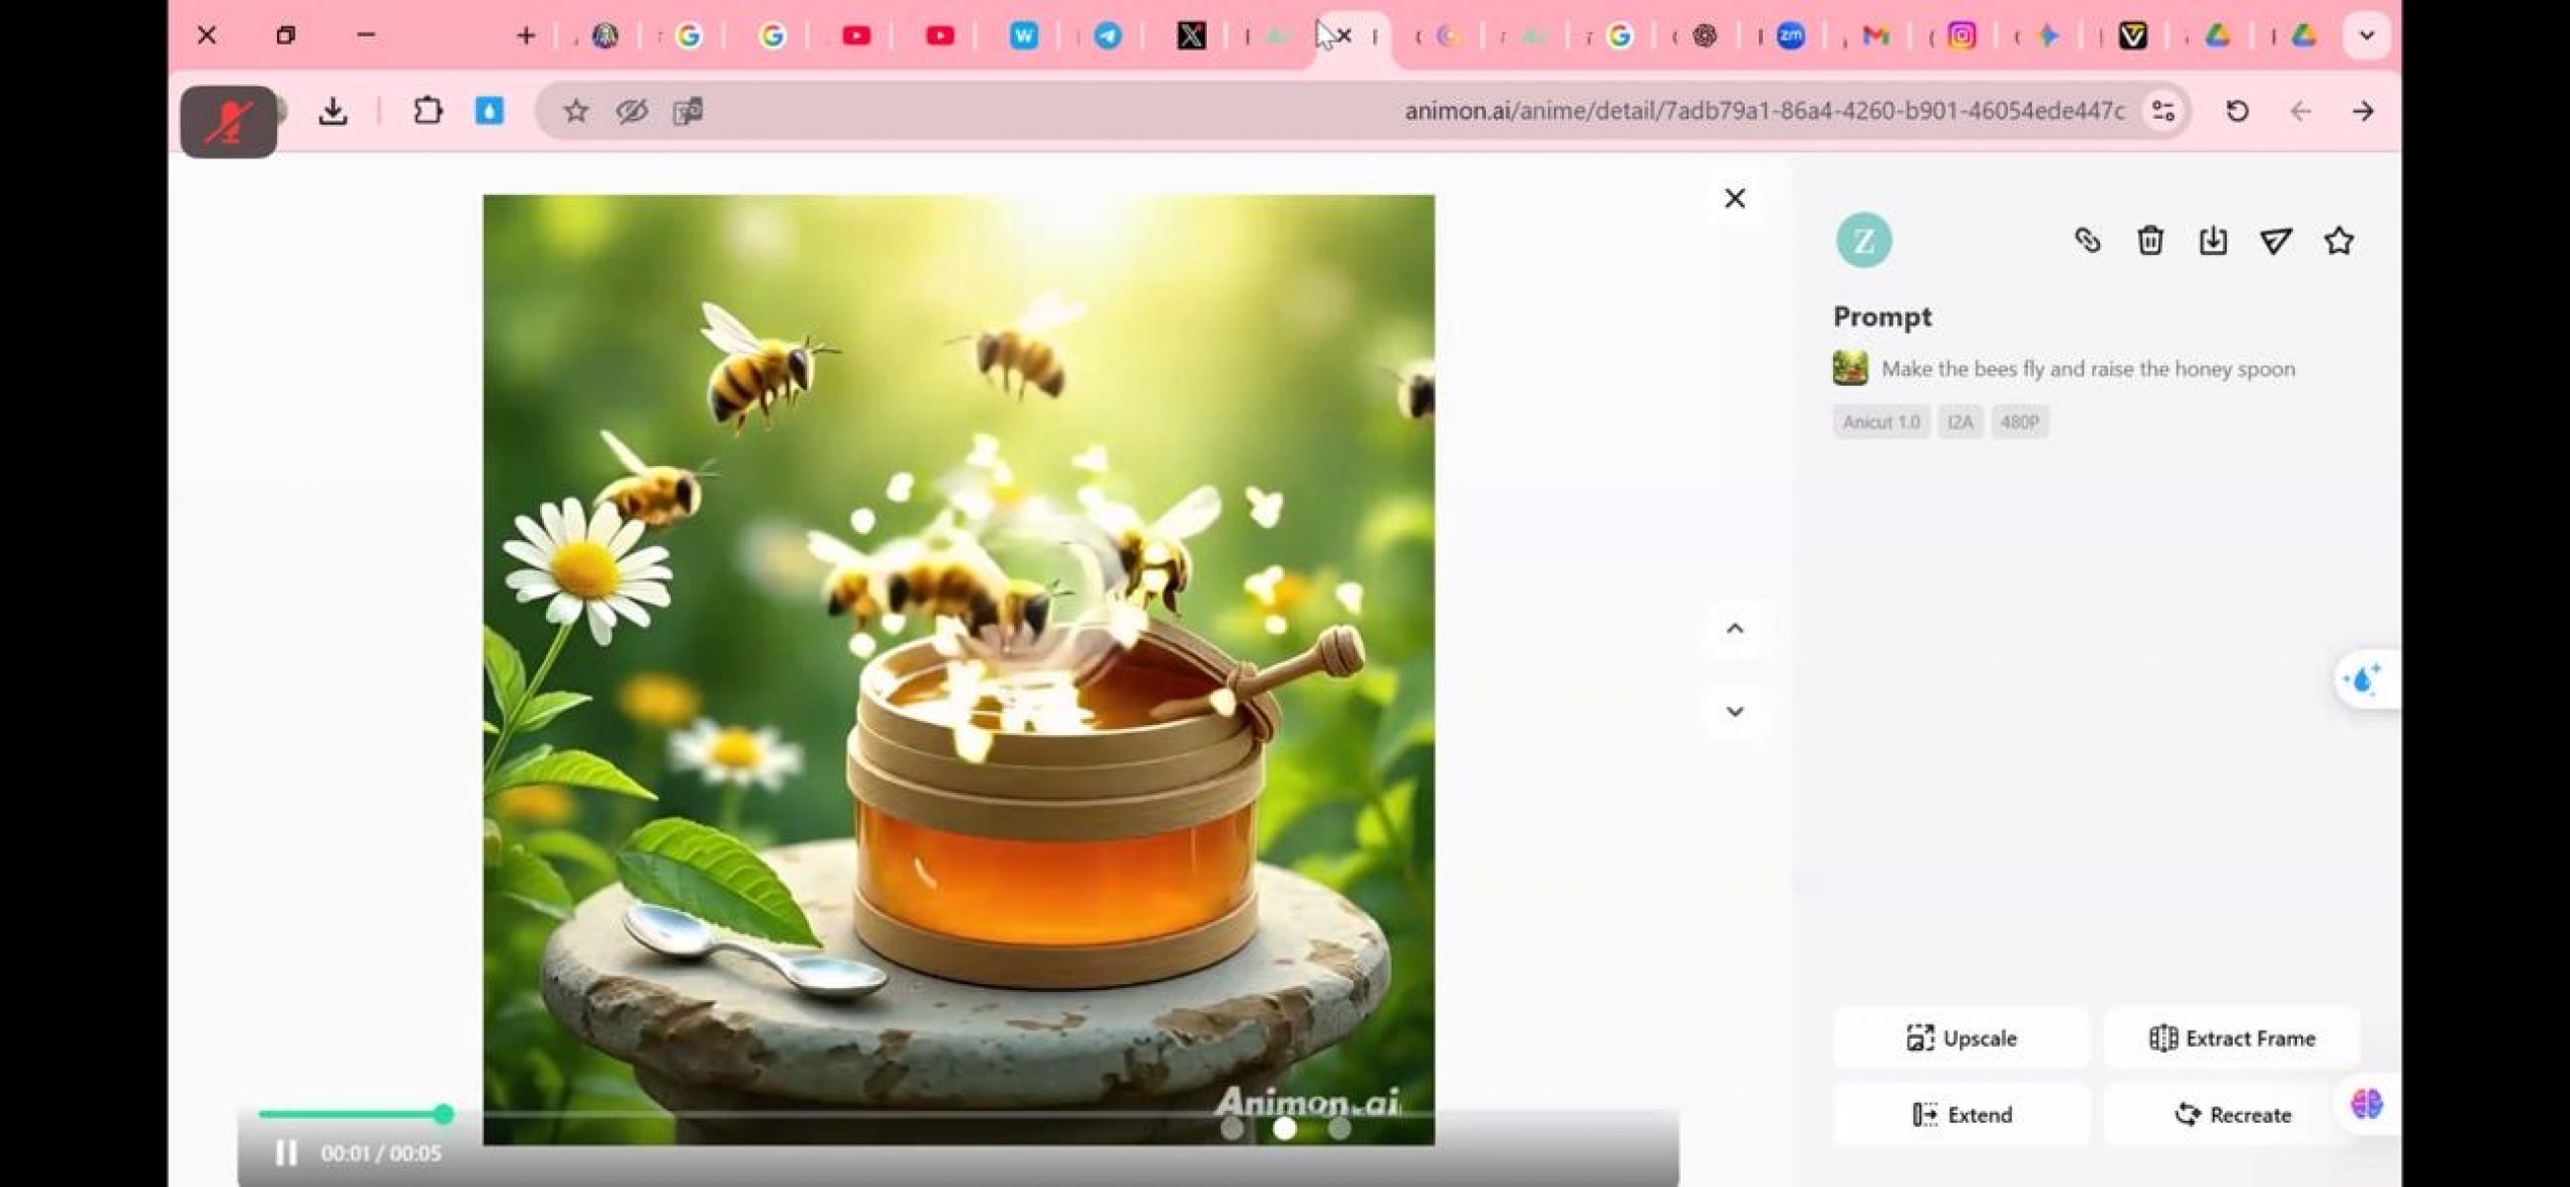
Task: Click the green video progress slider handle
Action: click(444, 1114)
